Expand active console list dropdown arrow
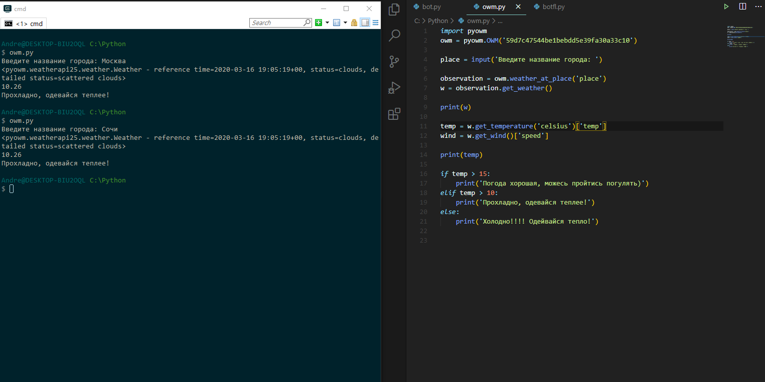Screen dimensions: 765x382 coord(345,23)
